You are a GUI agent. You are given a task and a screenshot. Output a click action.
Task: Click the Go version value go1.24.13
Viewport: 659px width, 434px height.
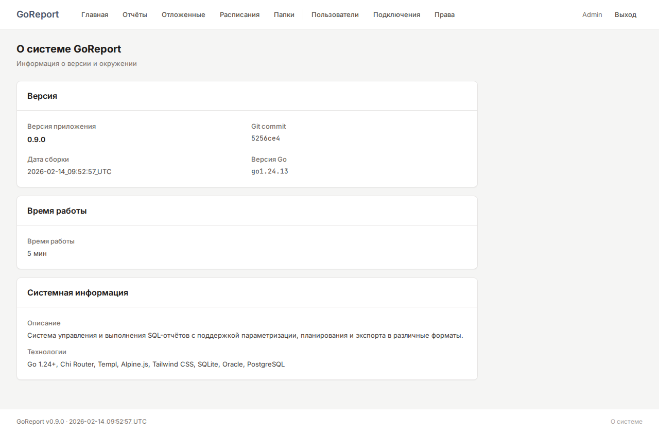coord(270,171)
